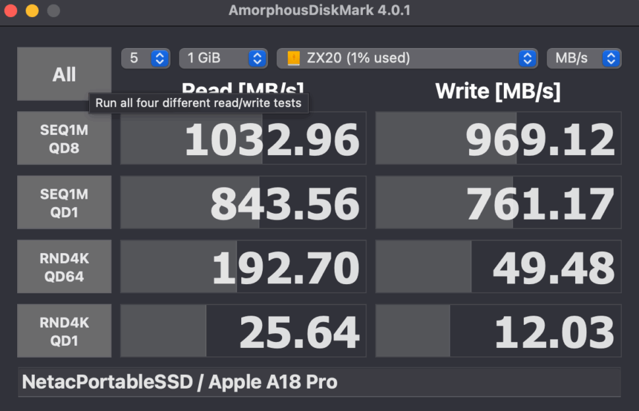639x411 pixels.
Task: Click the AmorphousDiskMark 4.0.1 title bar
Action: 319,10
